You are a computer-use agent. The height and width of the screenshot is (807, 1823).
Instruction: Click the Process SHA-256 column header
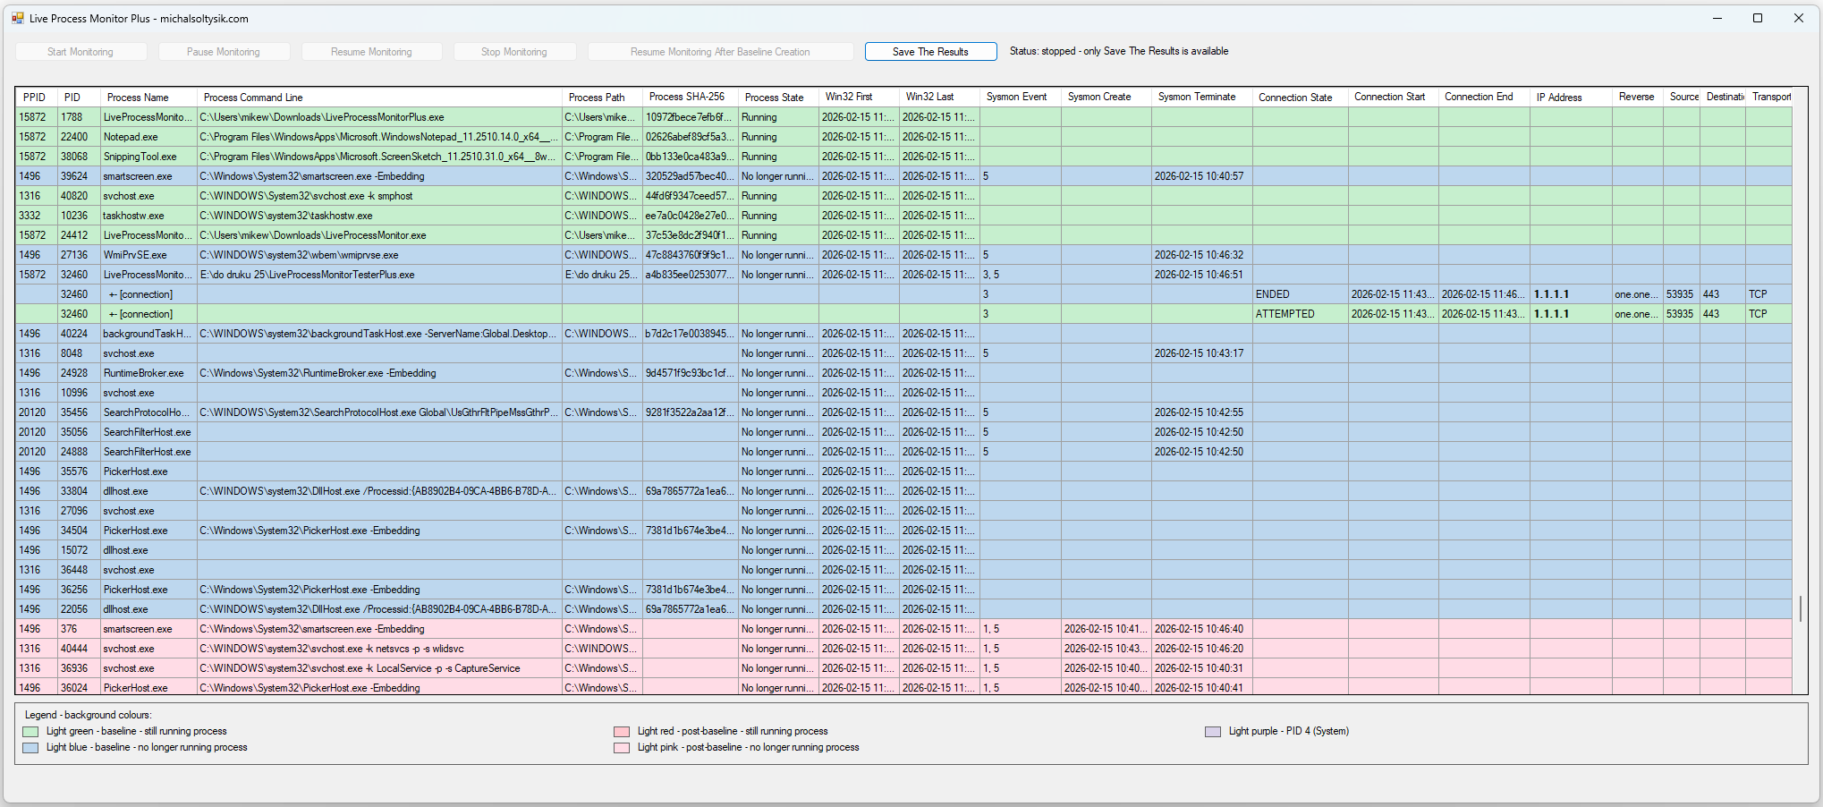pos(686,97)
